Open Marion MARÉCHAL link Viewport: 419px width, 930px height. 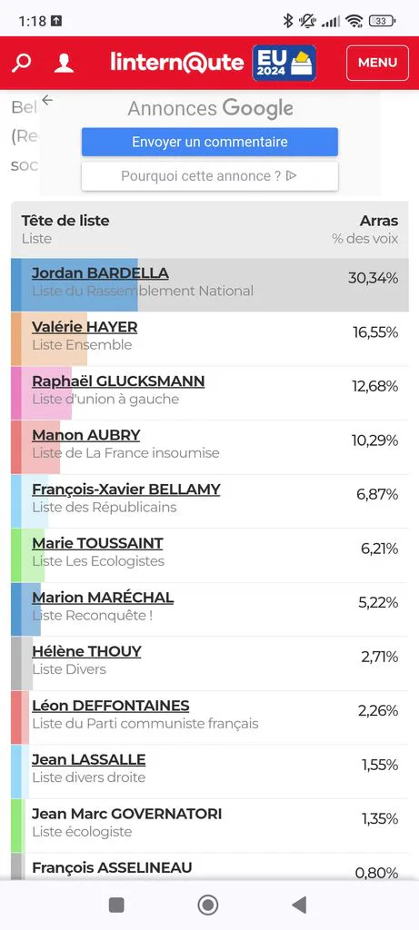(x=103, y=598)
